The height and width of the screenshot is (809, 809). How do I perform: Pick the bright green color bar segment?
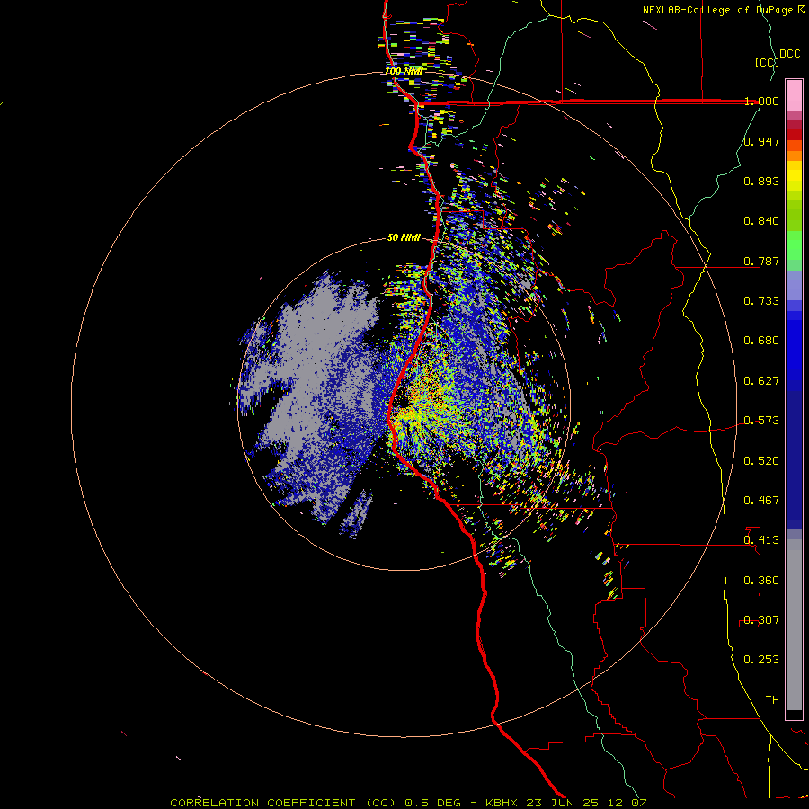pos(794,245)
